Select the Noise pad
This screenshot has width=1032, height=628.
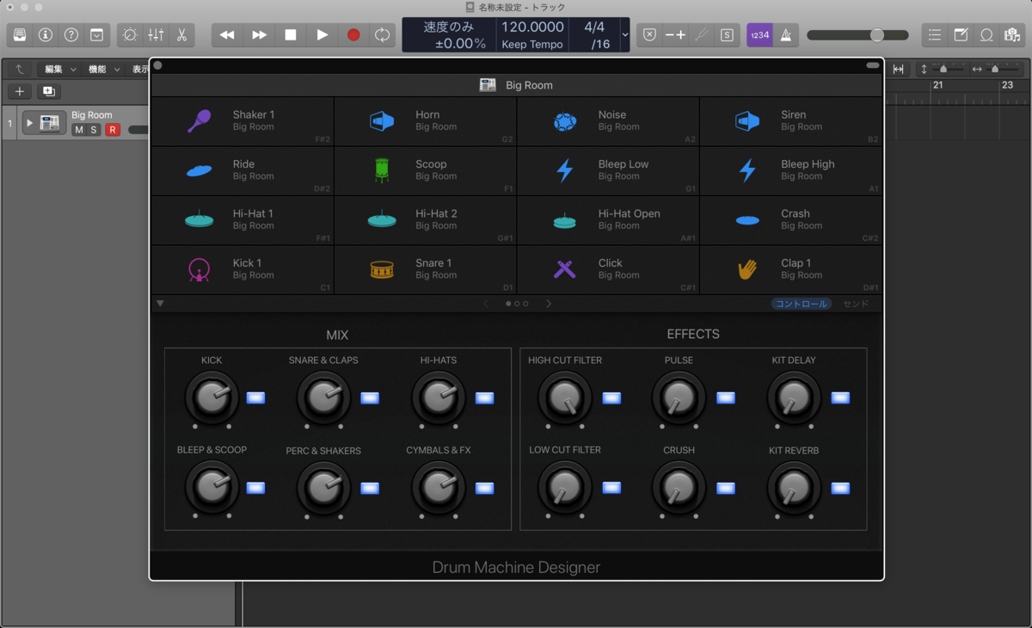point(608,121)
